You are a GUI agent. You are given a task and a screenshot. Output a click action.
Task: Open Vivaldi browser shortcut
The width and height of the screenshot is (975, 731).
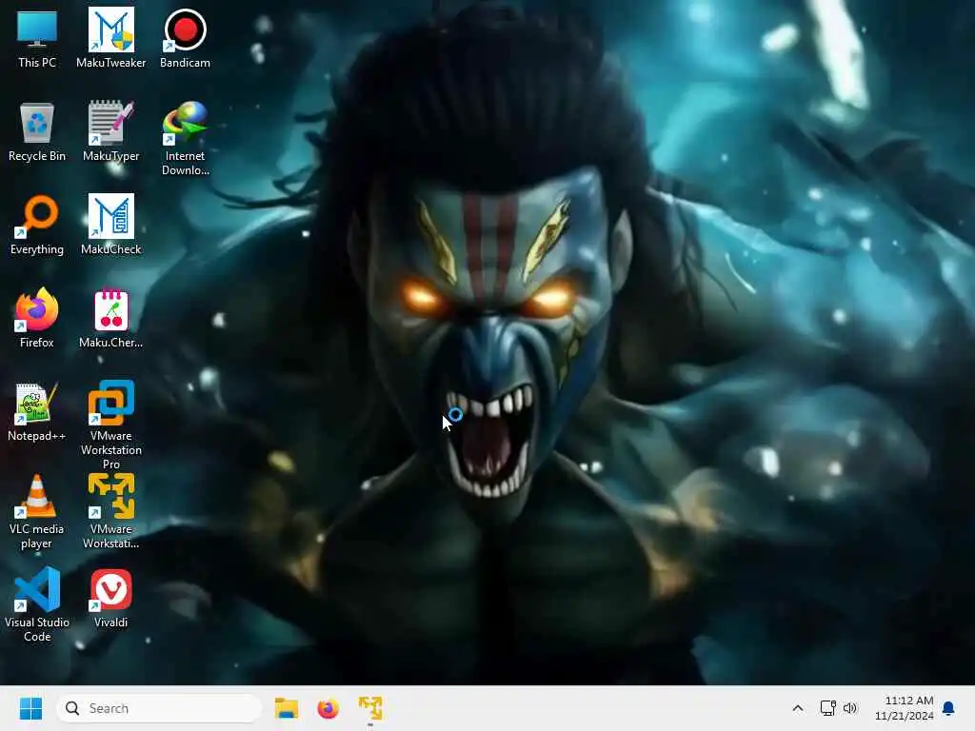pos(110,598)
